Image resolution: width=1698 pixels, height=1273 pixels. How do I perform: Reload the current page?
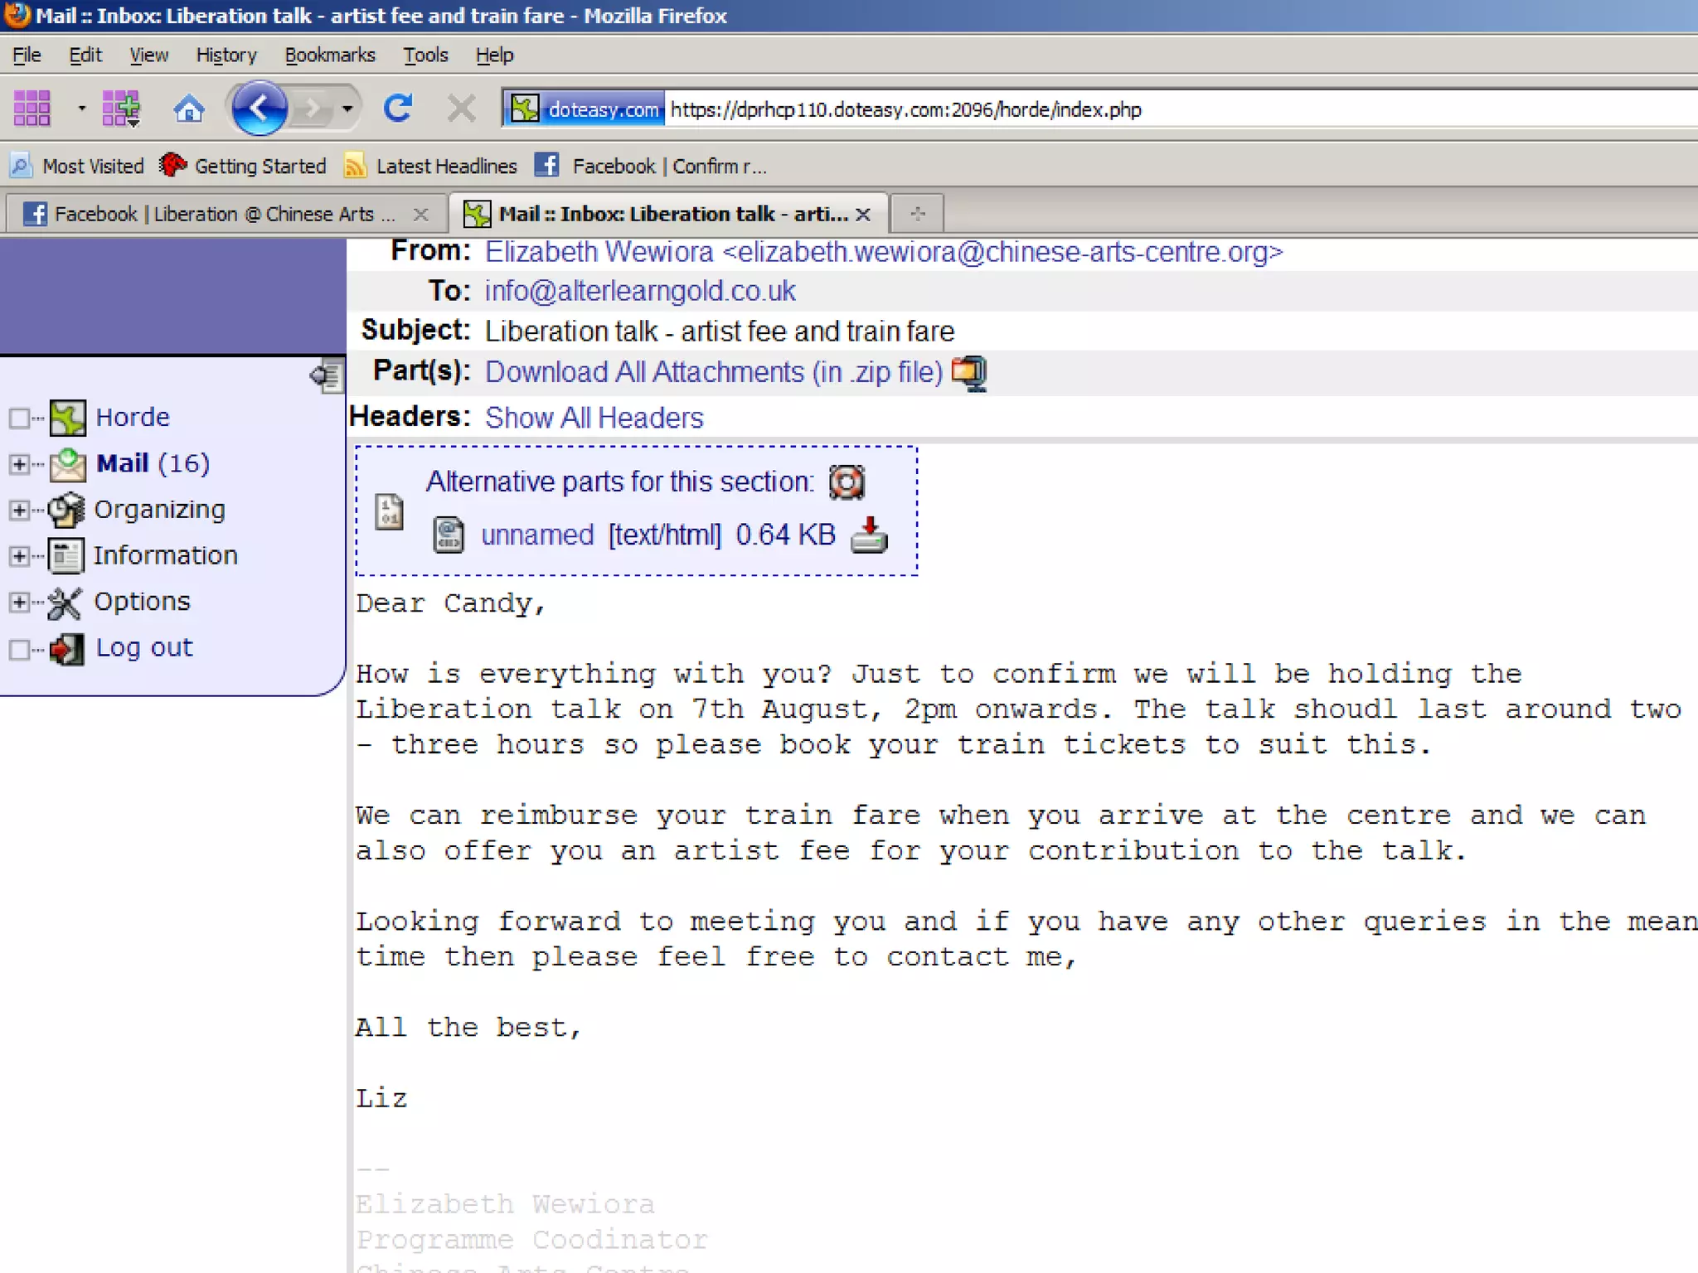(x=398, y=109)
